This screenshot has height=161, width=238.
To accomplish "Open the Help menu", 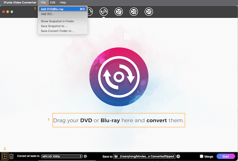I will pyautogui.click(x=63, y=2).
